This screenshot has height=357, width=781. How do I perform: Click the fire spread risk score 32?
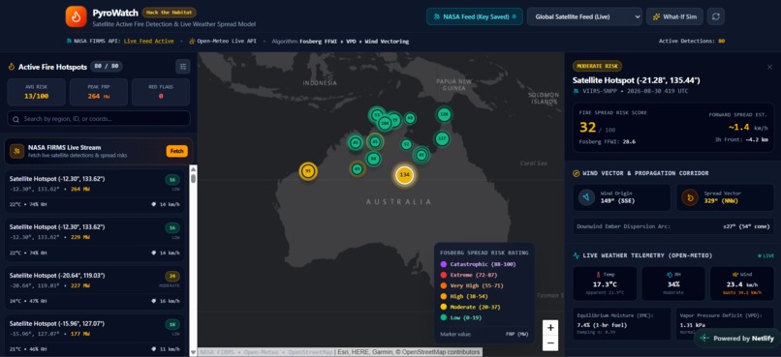click(x=588, y=128)
